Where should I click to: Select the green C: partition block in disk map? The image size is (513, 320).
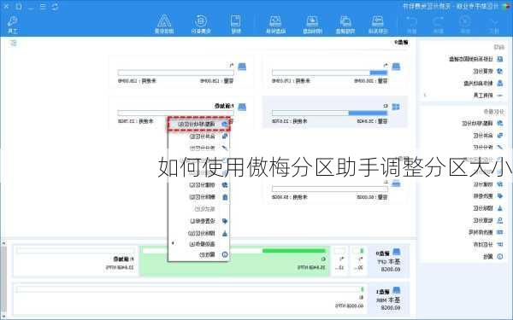(x=234, y=260)
